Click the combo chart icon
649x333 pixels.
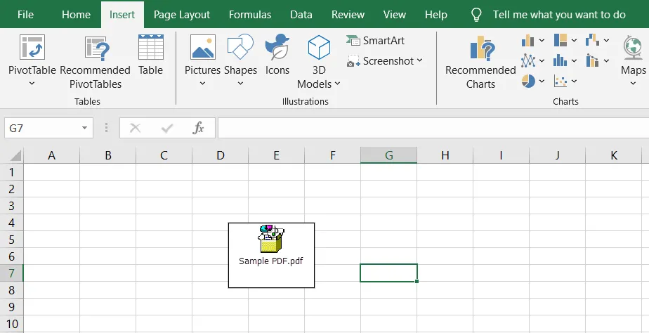click(592, 61)
